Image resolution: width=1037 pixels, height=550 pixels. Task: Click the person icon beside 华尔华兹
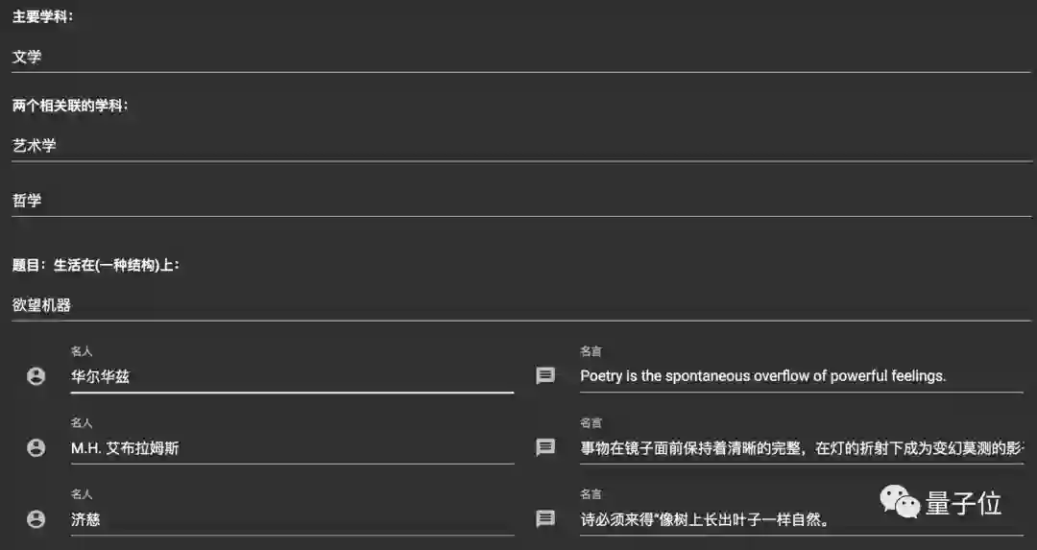pos(36,376)
